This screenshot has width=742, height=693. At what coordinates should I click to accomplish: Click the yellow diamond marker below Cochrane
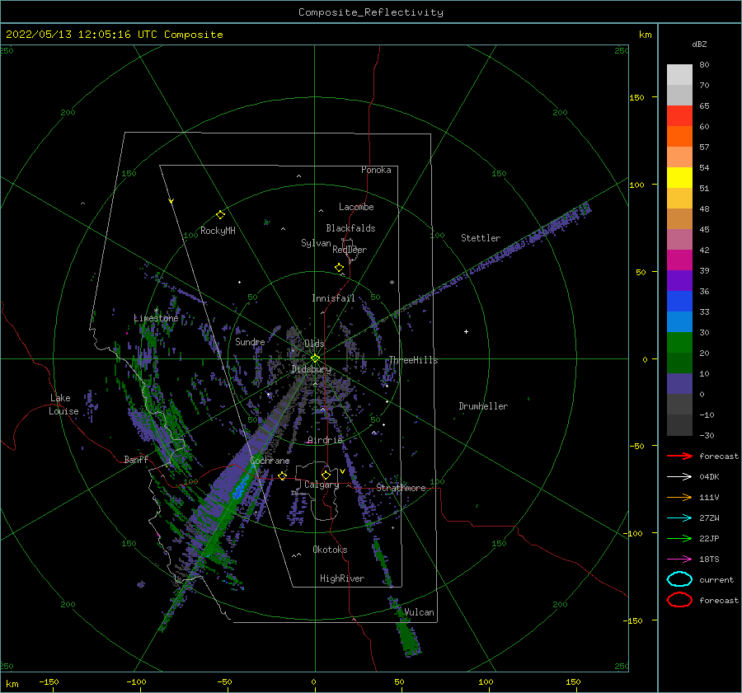point(282,475)
